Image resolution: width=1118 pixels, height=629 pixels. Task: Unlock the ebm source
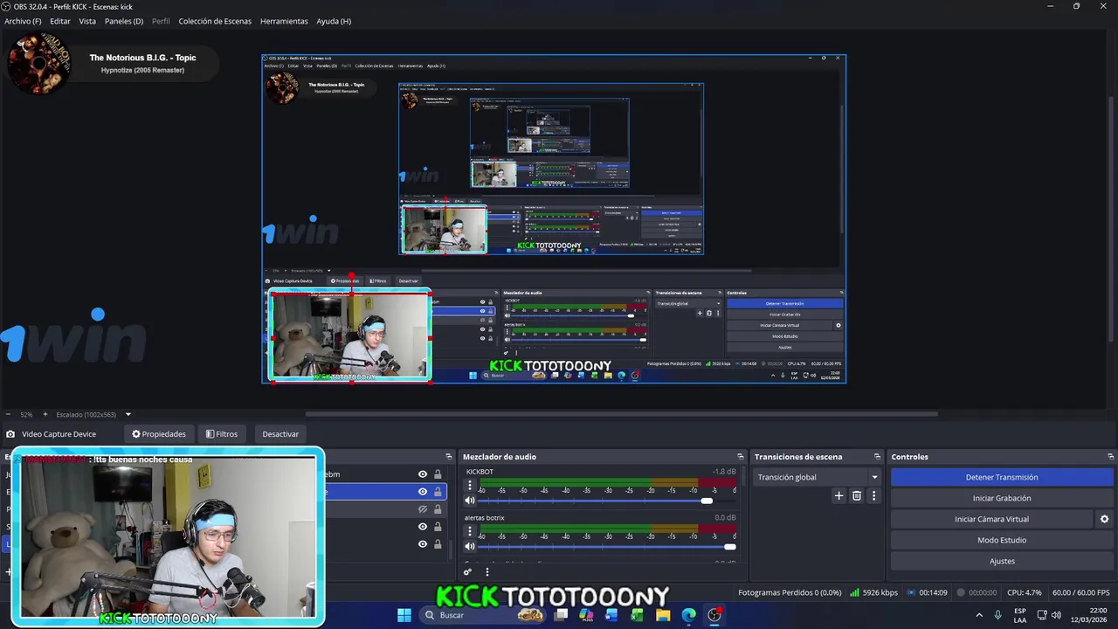[x=438, y=474]
